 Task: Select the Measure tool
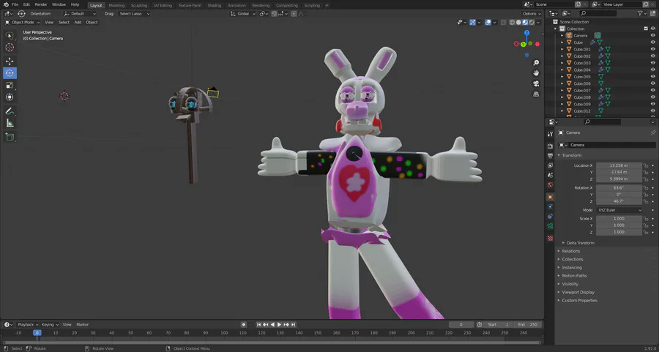[x=10, y=123]
